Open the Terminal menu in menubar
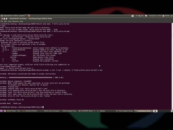Viewport: 173px width, 130px height. click(x=15, y=21)
